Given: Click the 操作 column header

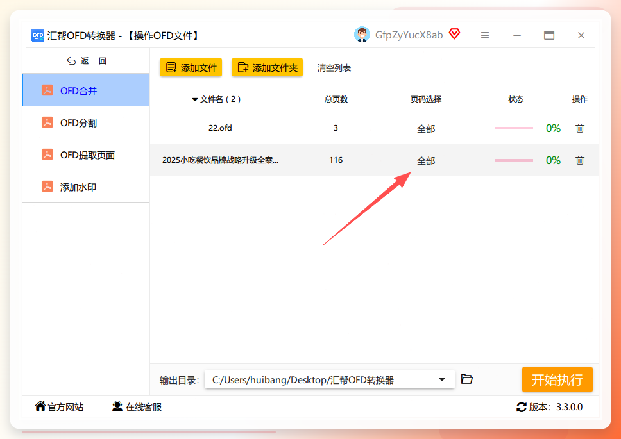Looking at the screenshot, I should (580, 99).
